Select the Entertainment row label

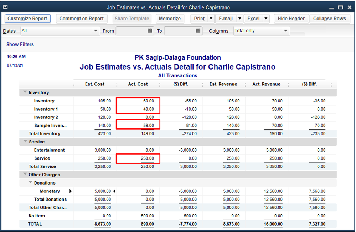(49, 150)
